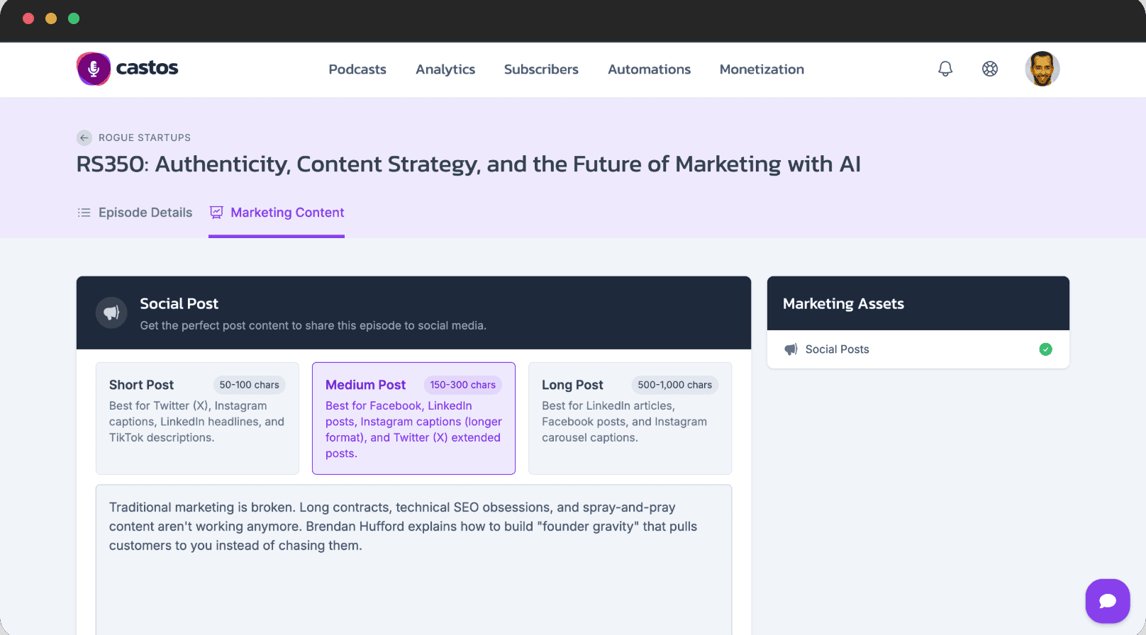
Task: Click the Castos microphone logo icon
Action: (94, 69)
